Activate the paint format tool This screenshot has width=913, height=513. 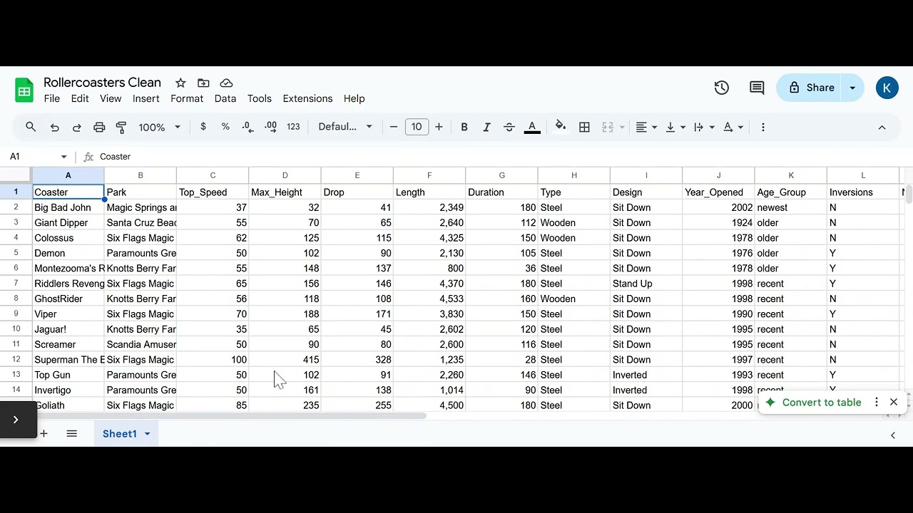(x=121, y=127)
